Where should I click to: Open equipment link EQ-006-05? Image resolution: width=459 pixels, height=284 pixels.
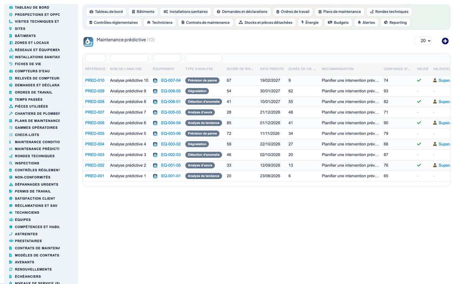point(171,91)
